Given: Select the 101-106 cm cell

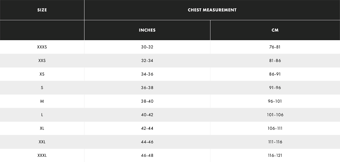Looking at the screenshot, I should (x=275, y=115).
